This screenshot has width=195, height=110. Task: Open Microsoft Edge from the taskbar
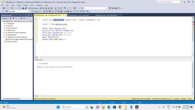click(109, 107)
